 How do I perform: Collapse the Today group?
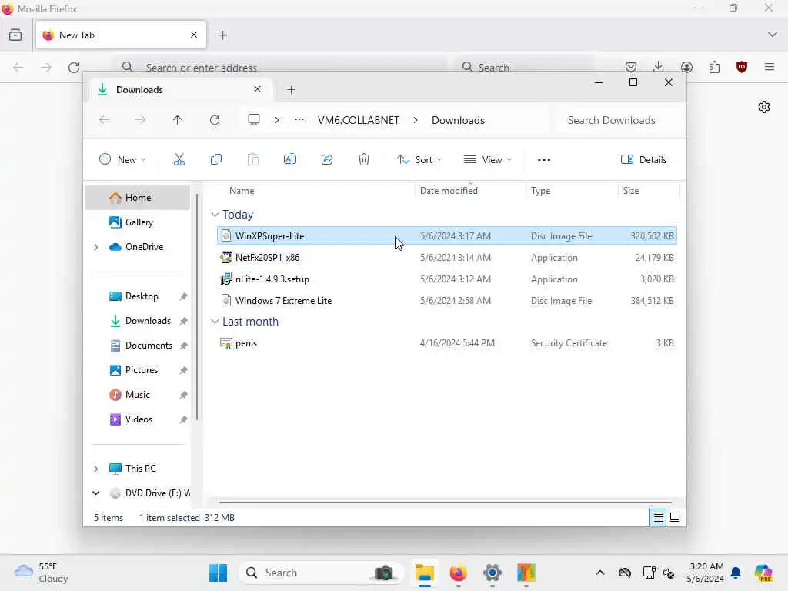click(215, 215)
